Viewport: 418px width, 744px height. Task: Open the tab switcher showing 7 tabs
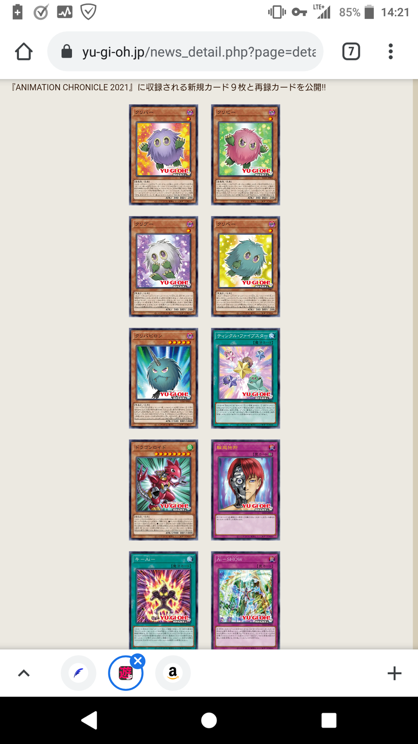[351, 52]
